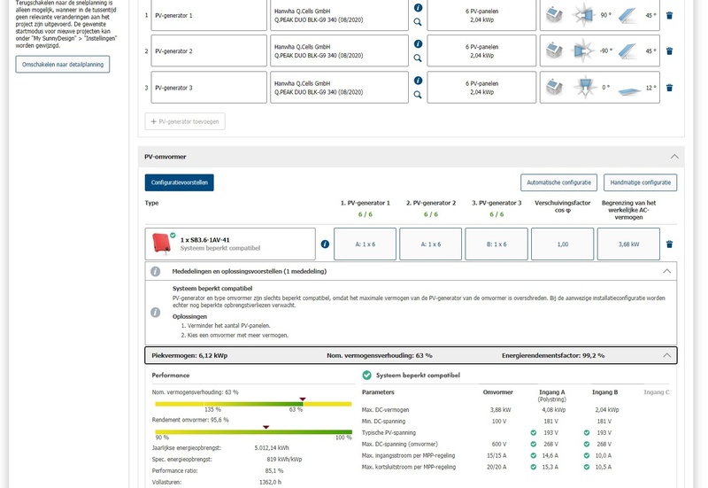Edit PV-generator 3 name field
The image size is (708, 488).
(x=209, y=88)
